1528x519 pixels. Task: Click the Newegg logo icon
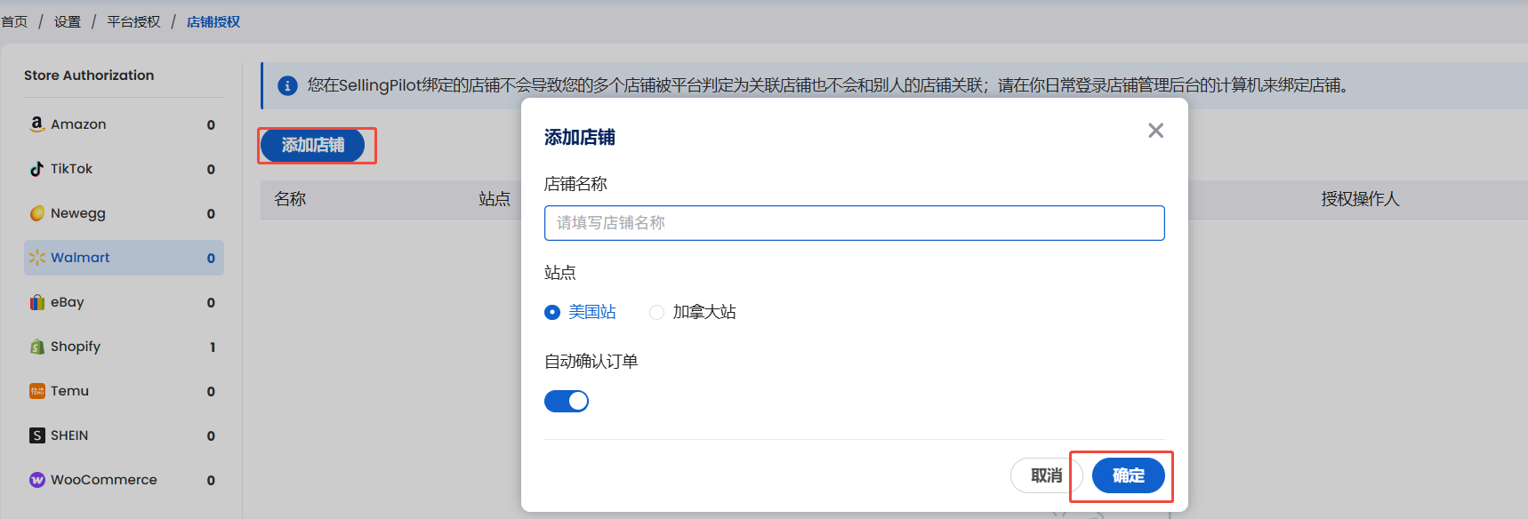[36, 213]
